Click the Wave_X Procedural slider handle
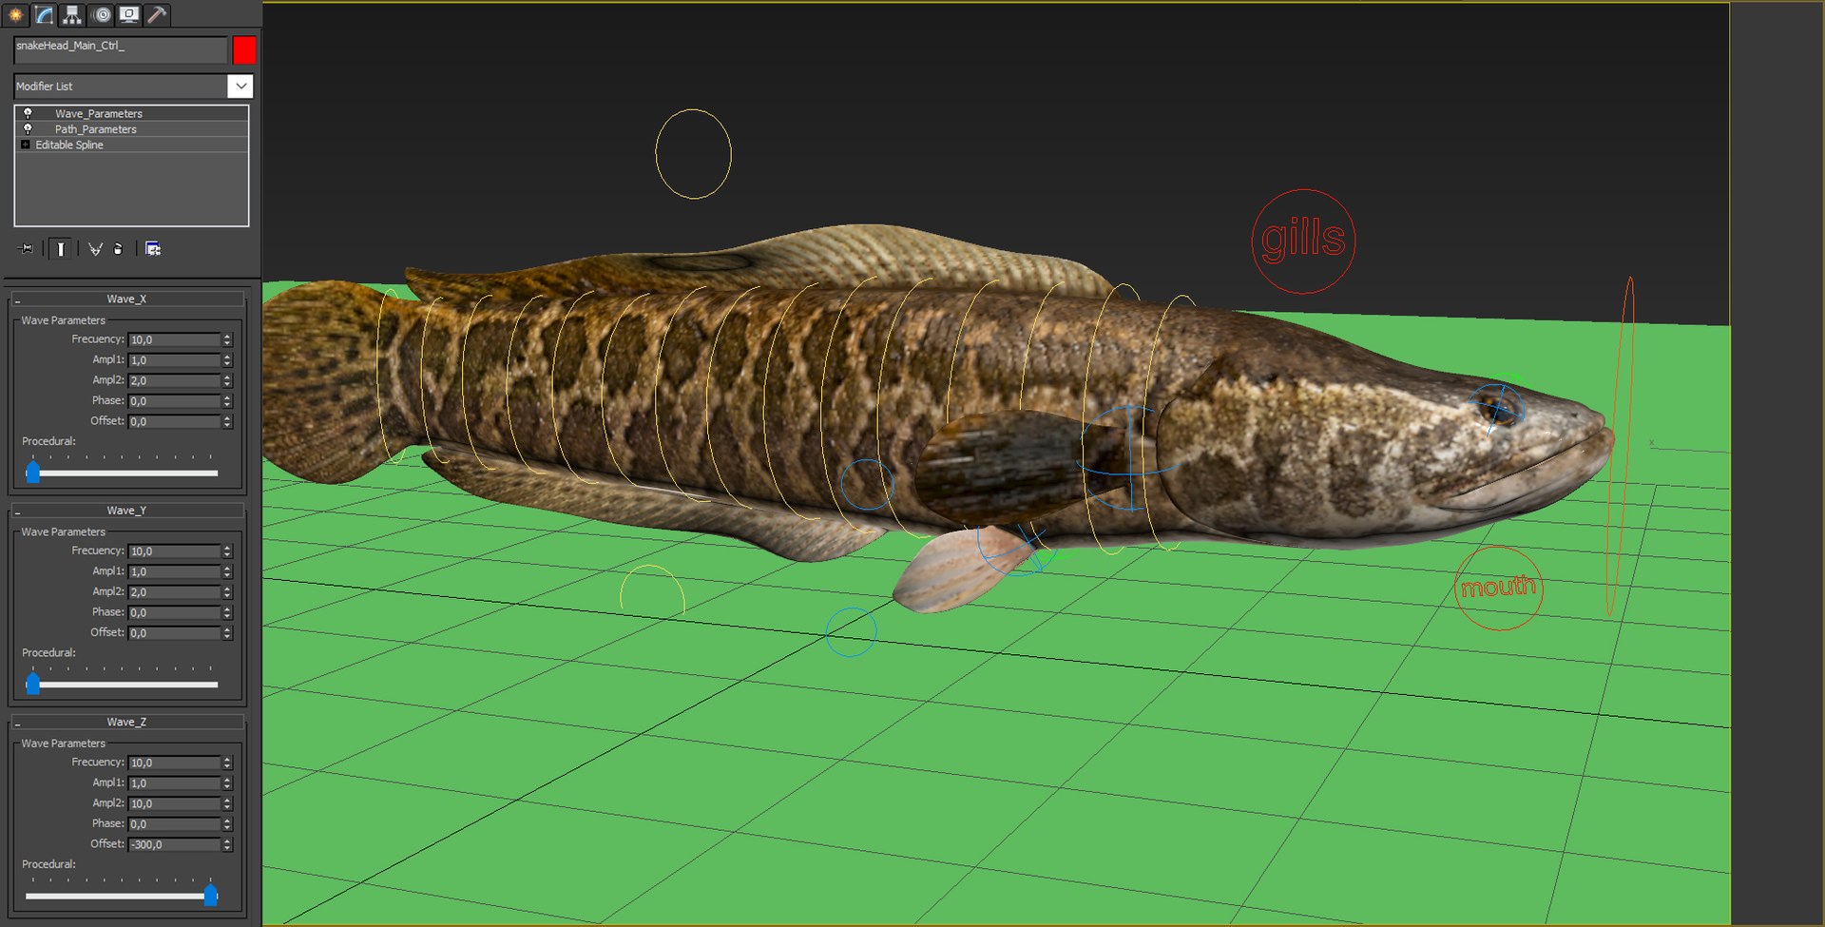Image resolution: width=1825 pixels, height=927 pixels. click(33, 472)
